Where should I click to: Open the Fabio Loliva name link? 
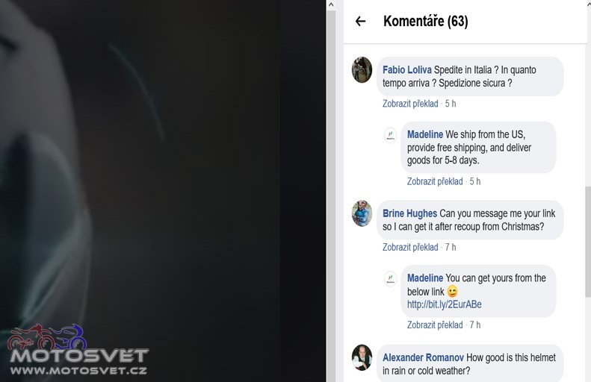tap(406, 69)
